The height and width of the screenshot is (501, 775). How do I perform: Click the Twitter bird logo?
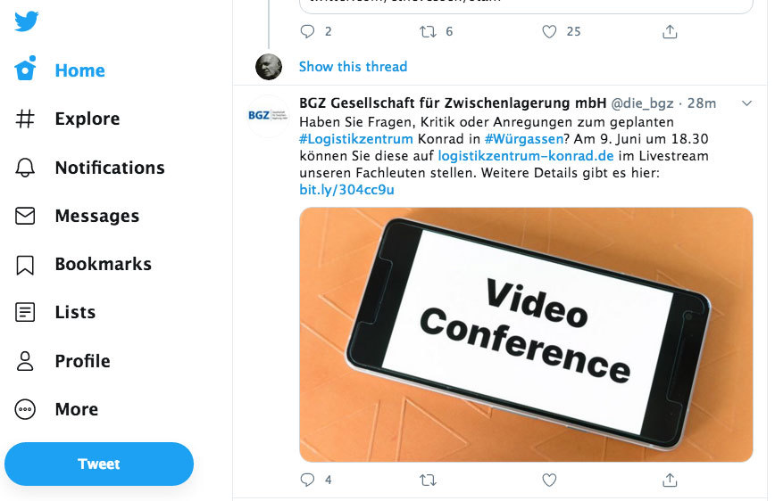pos(26,21)
